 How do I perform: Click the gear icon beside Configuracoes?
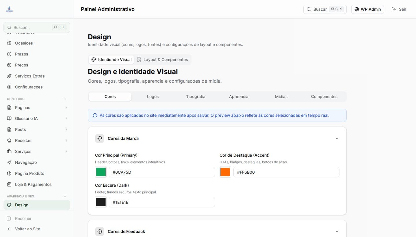click(x=9, y=87)
